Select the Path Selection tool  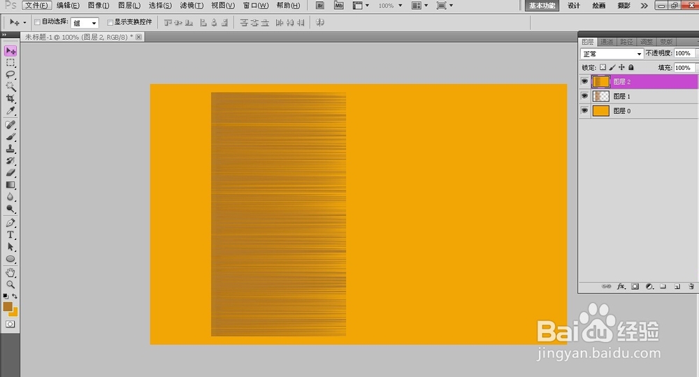coord(10,247)
